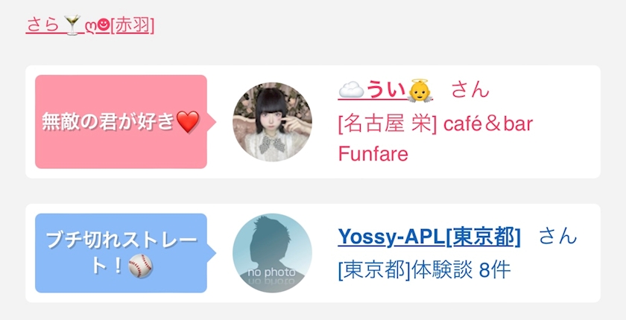The width and height of the screenshot is (626, 320).
Task: Click the さん suffix next to うい
Action: (x=470, y=89)
